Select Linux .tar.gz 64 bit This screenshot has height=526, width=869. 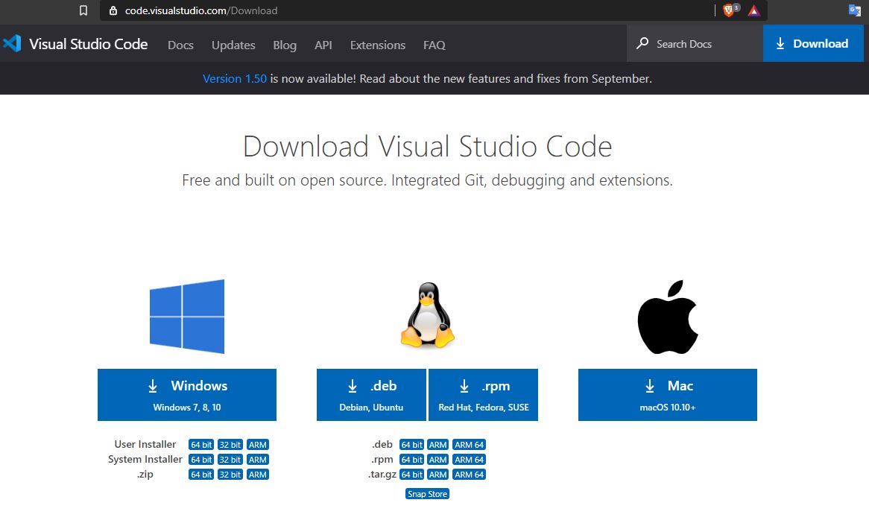click(x=412, y=475)
